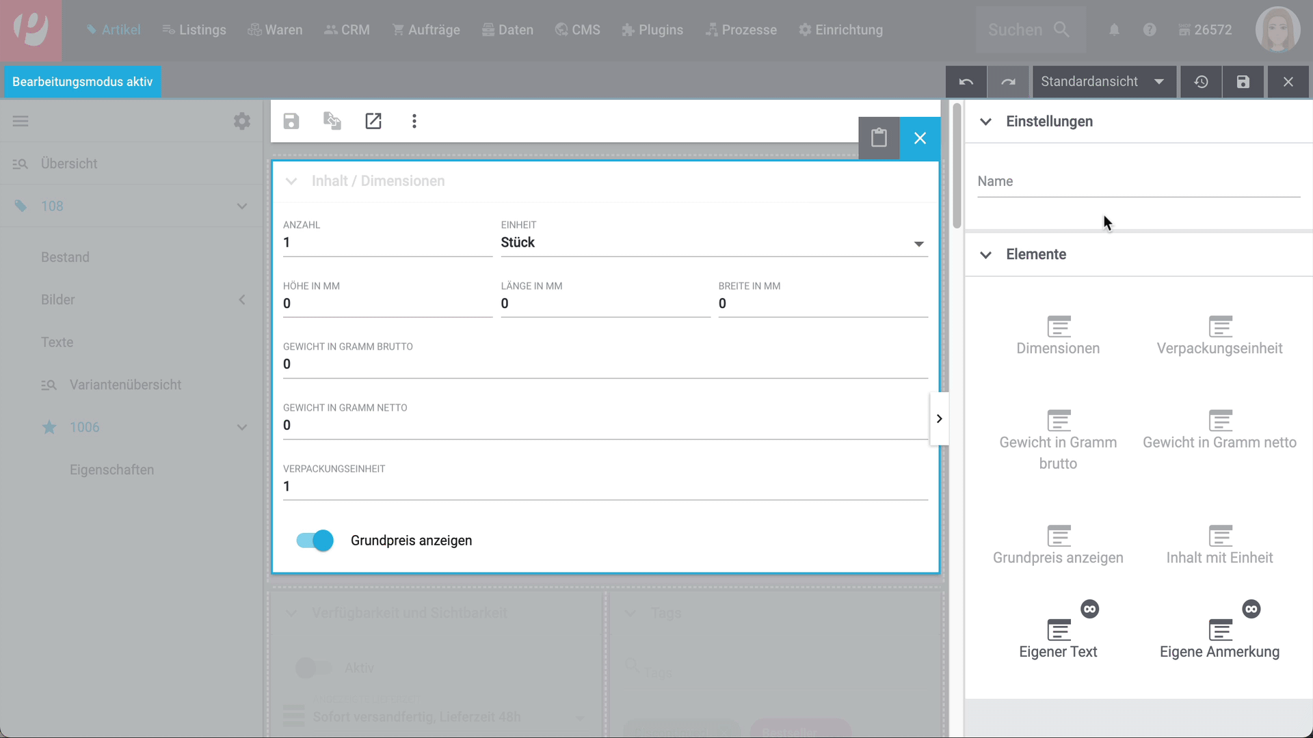The height and width of the screenshot is (738, 1313).
Task: Click the Bestand sidebar entry
Action: coord(65,258)
